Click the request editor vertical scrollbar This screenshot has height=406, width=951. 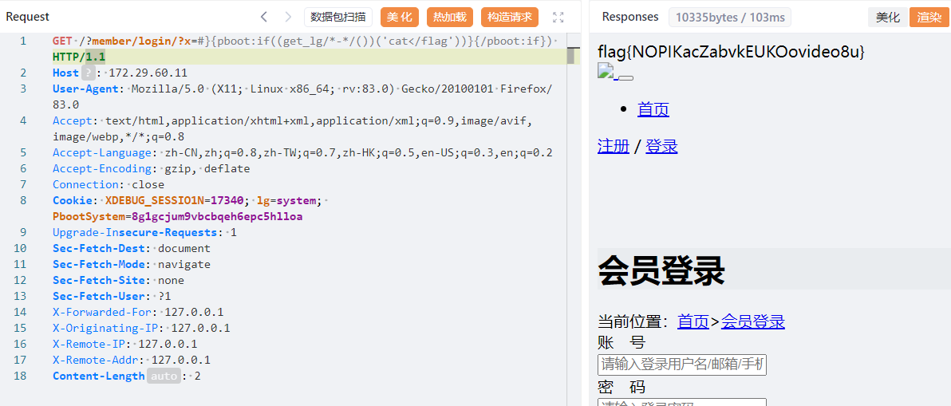pos(571,56)
